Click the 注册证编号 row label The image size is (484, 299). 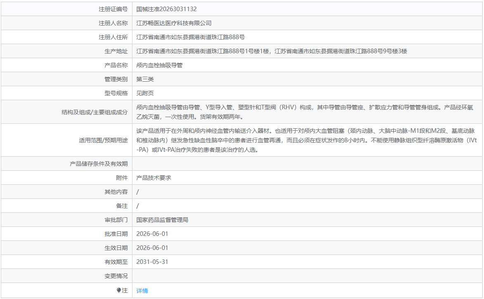click(x=113, y=9)
